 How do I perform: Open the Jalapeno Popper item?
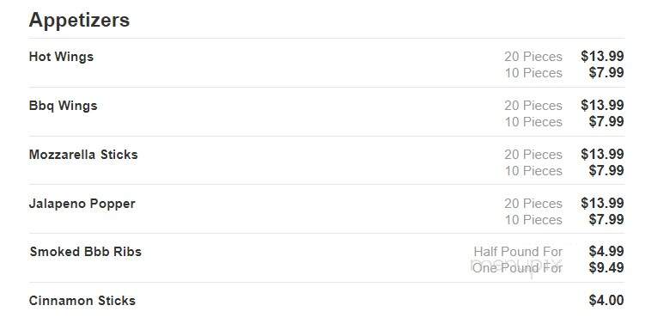pos(82,204)
